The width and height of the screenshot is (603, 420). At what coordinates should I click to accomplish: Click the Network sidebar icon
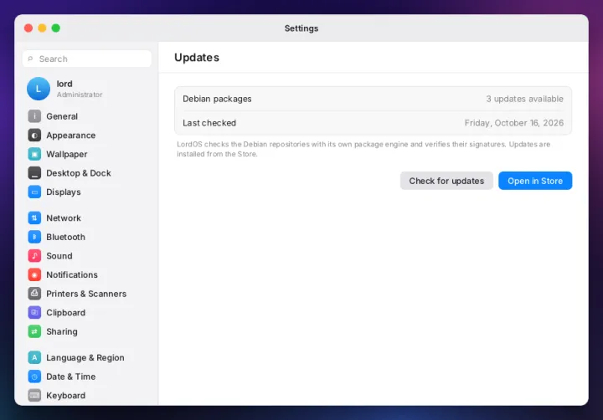coord(34,218)
